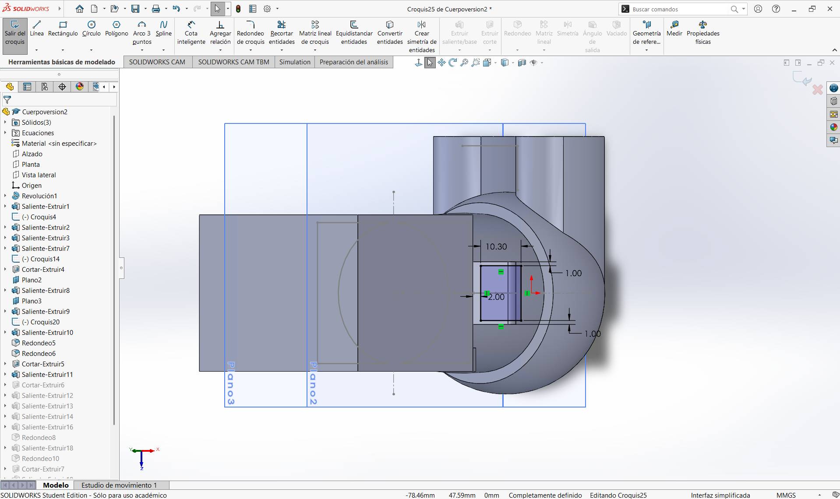The height and width of the screenshot is (499, 840).
Task: Click the Save icon in title bar
Action: (x=135, y=9)
